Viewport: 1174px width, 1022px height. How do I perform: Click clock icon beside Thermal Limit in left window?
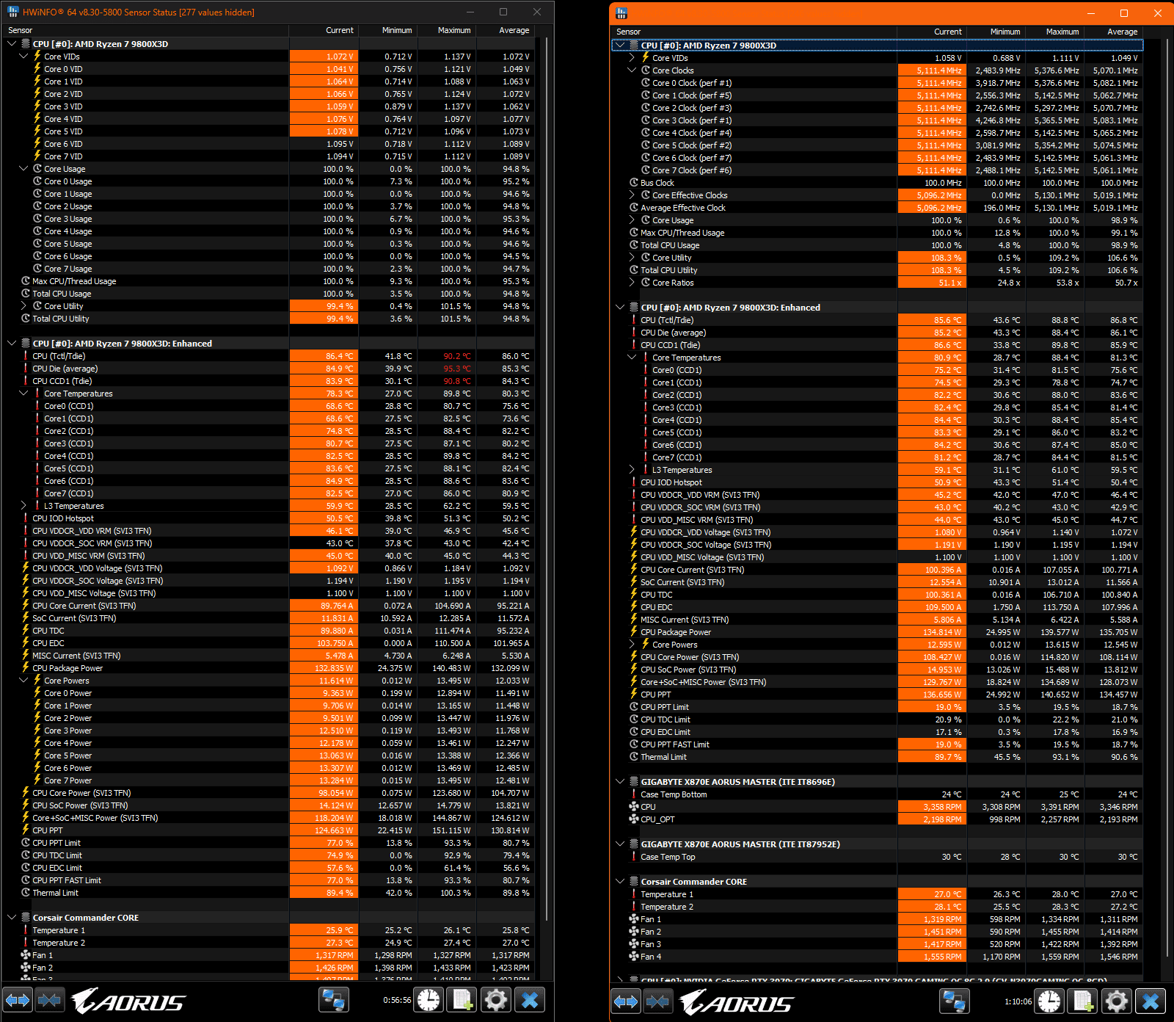[x=26, y=893]
